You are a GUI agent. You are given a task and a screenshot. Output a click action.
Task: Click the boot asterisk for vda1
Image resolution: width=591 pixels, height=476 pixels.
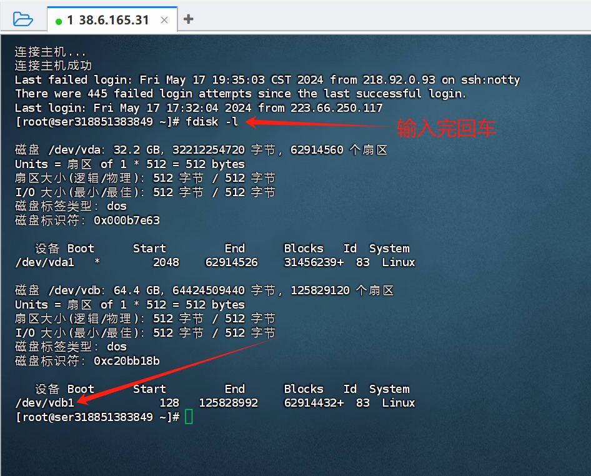coord(97,263)
